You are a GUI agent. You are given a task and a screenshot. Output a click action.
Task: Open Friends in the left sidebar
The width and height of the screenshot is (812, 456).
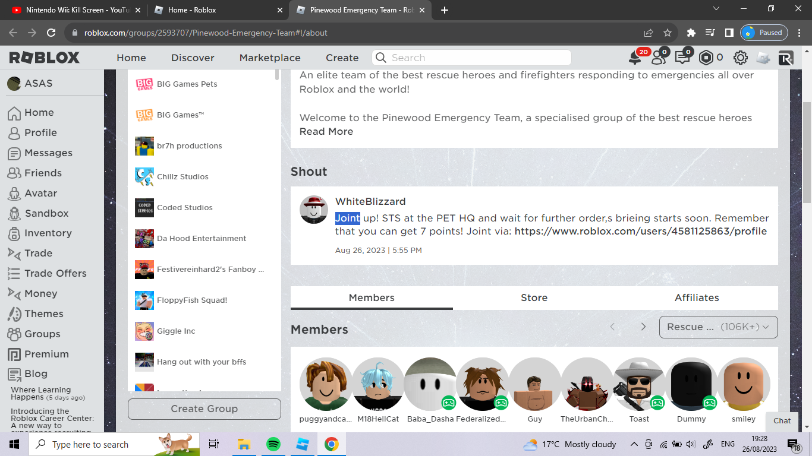(43, 173)
